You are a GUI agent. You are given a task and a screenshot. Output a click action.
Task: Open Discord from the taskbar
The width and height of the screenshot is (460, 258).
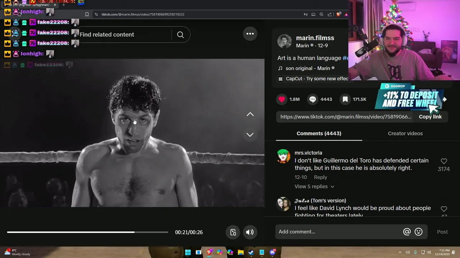coord(273,252)
